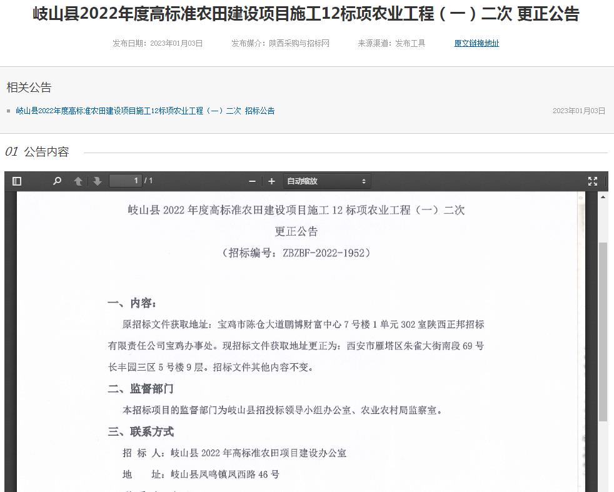Click the 公告内容 section heading
Screen dimensions: 614x492
pyautogui.click(x=46, y=152)
